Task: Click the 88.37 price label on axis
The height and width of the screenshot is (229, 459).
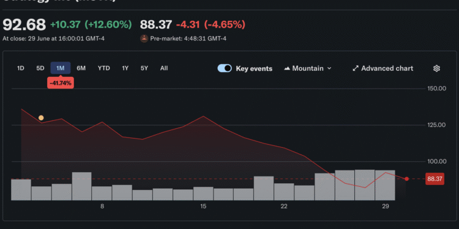Action: 435,179
